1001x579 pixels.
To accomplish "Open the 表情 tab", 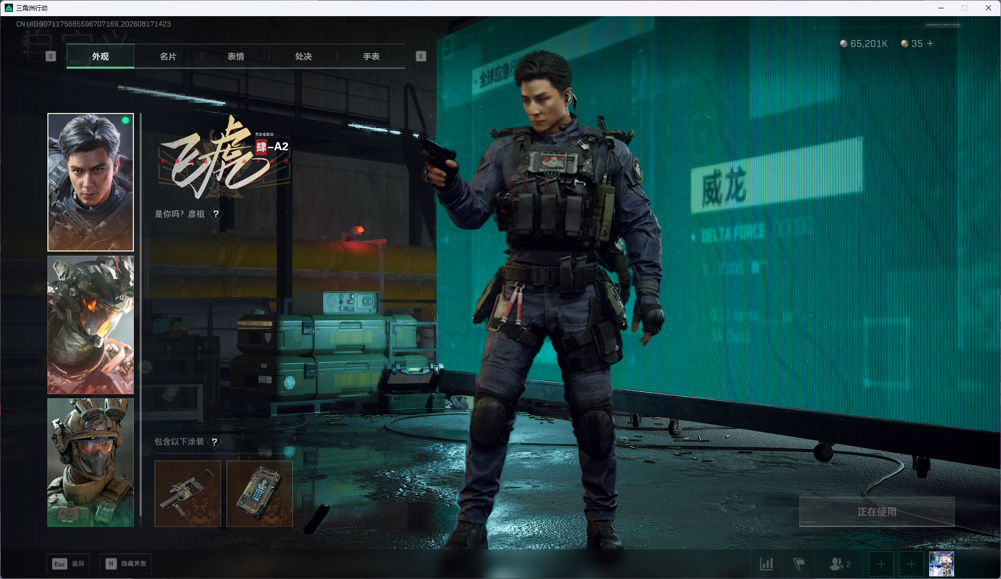I will click(x=235, y=56).
